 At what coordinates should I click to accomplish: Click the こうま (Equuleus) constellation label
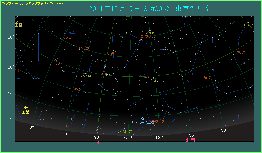[x=67, y=37]
